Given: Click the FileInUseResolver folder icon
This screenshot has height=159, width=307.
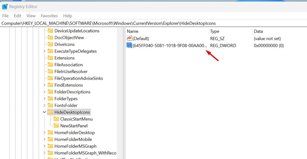Looking at the screenshot, I should click(50, 71).
